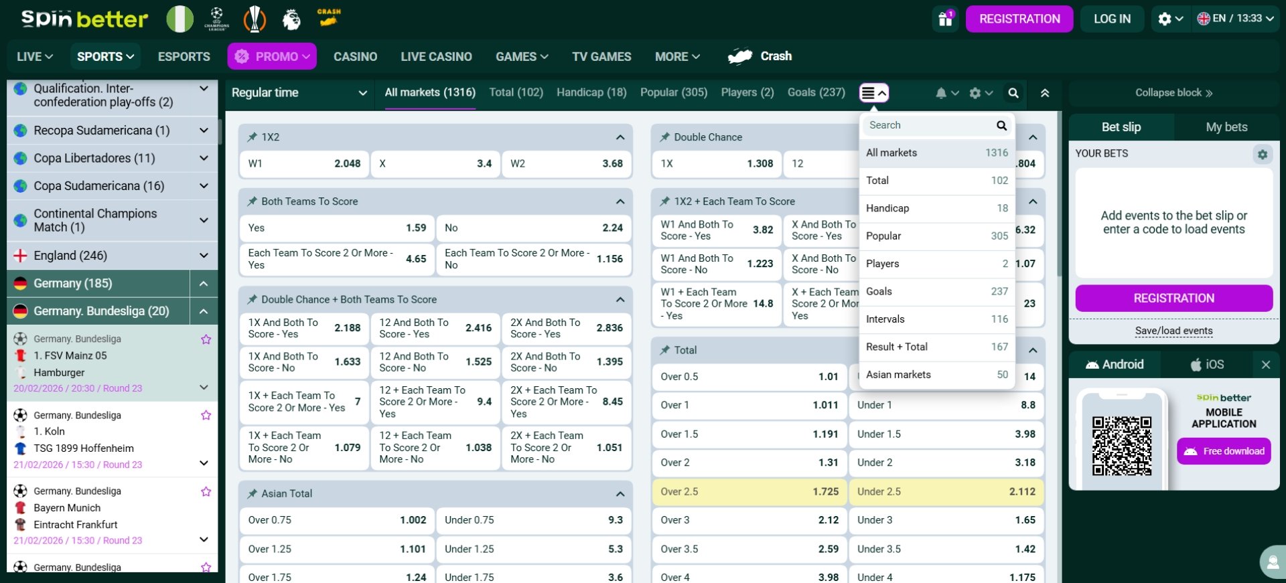Select Under 2.5 at 2.112
1286x583 pixels.
click(x=946, y=492)
